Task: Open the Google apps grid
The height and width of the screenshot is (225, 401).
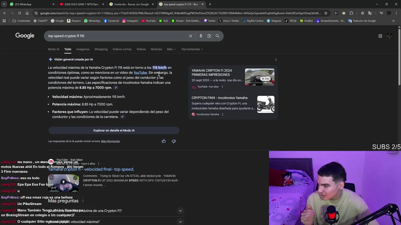Action: click(380, 36)
